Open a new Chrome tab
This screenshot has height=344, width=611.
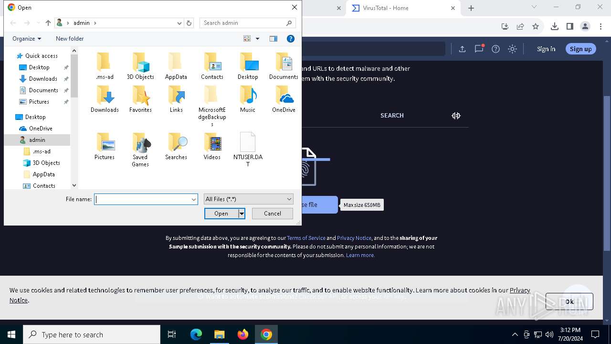[471, 8]
